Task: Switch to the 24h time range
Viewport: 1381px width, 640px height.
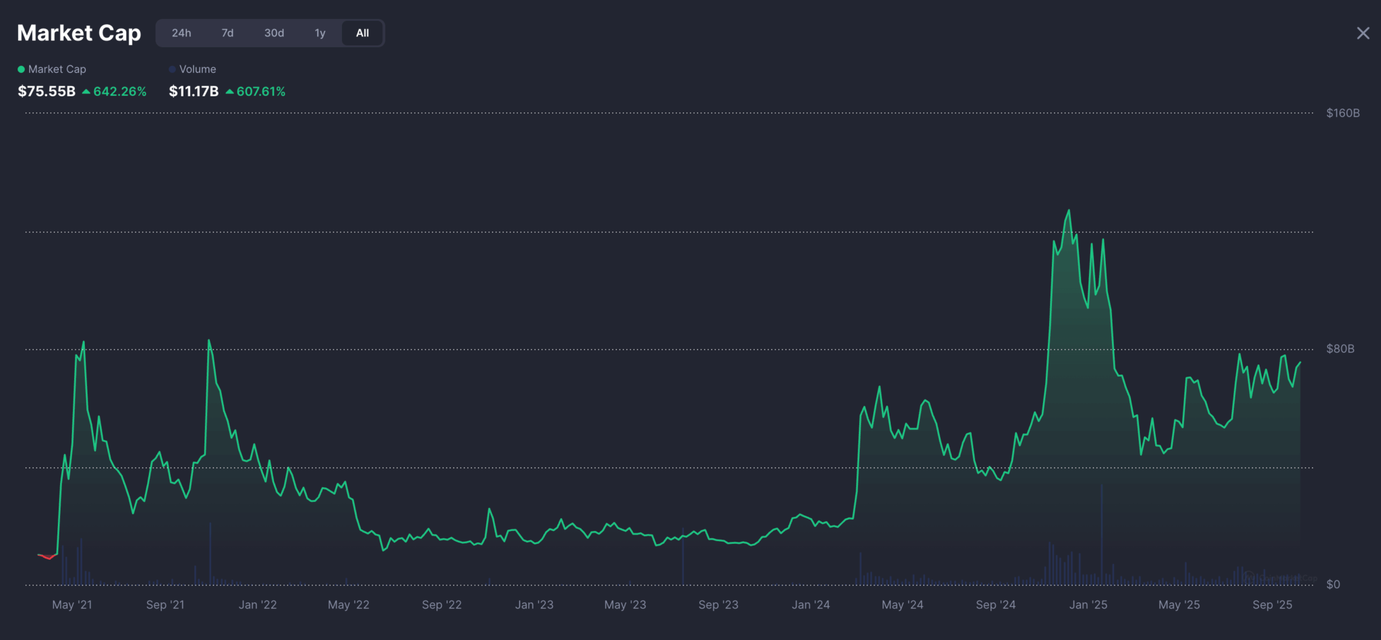Action: coord(181,33)
